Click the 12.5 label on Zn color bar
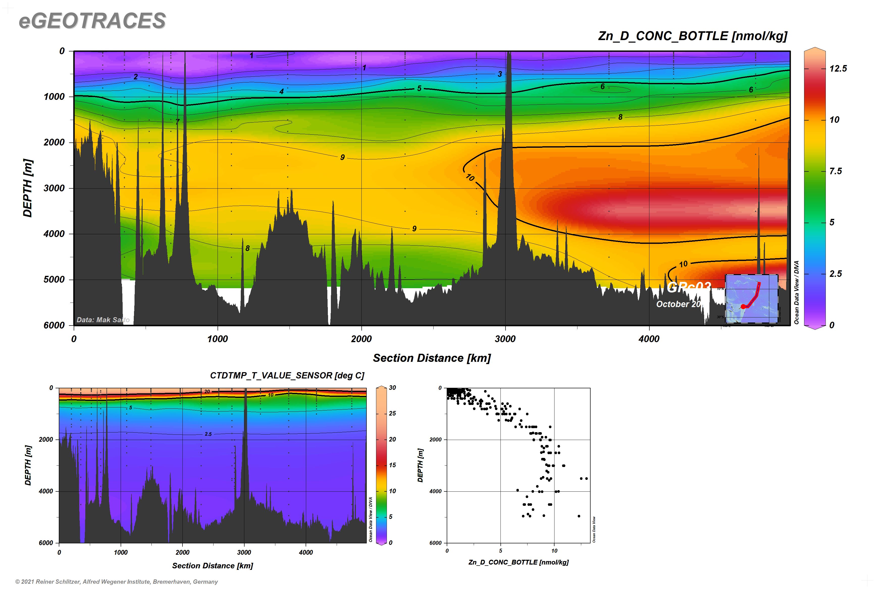Image resolution: width=875 pixels, height=589 pixels. click(838, 68)
